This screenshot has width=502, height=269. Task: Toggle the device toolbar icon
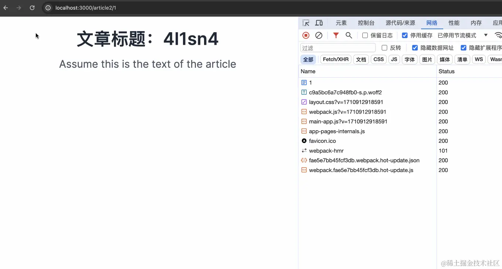(319, 23)
